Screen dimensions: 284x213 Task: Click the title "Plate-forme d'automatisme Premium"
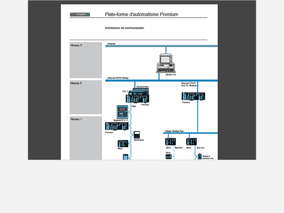141,14
